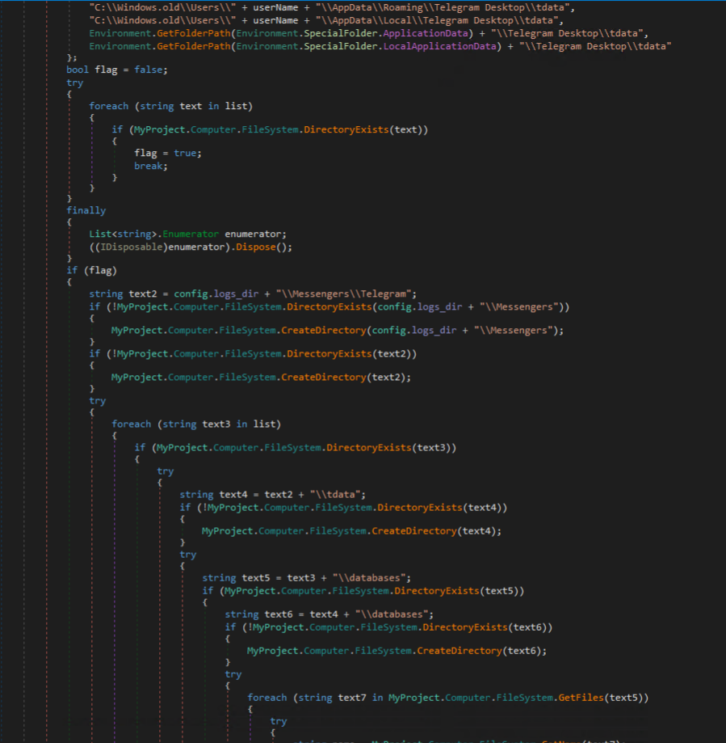The width and height of the screenshot is (726, 743).
Task: Click the 'CreateDirectory(text6)' call
Action: 482,651
